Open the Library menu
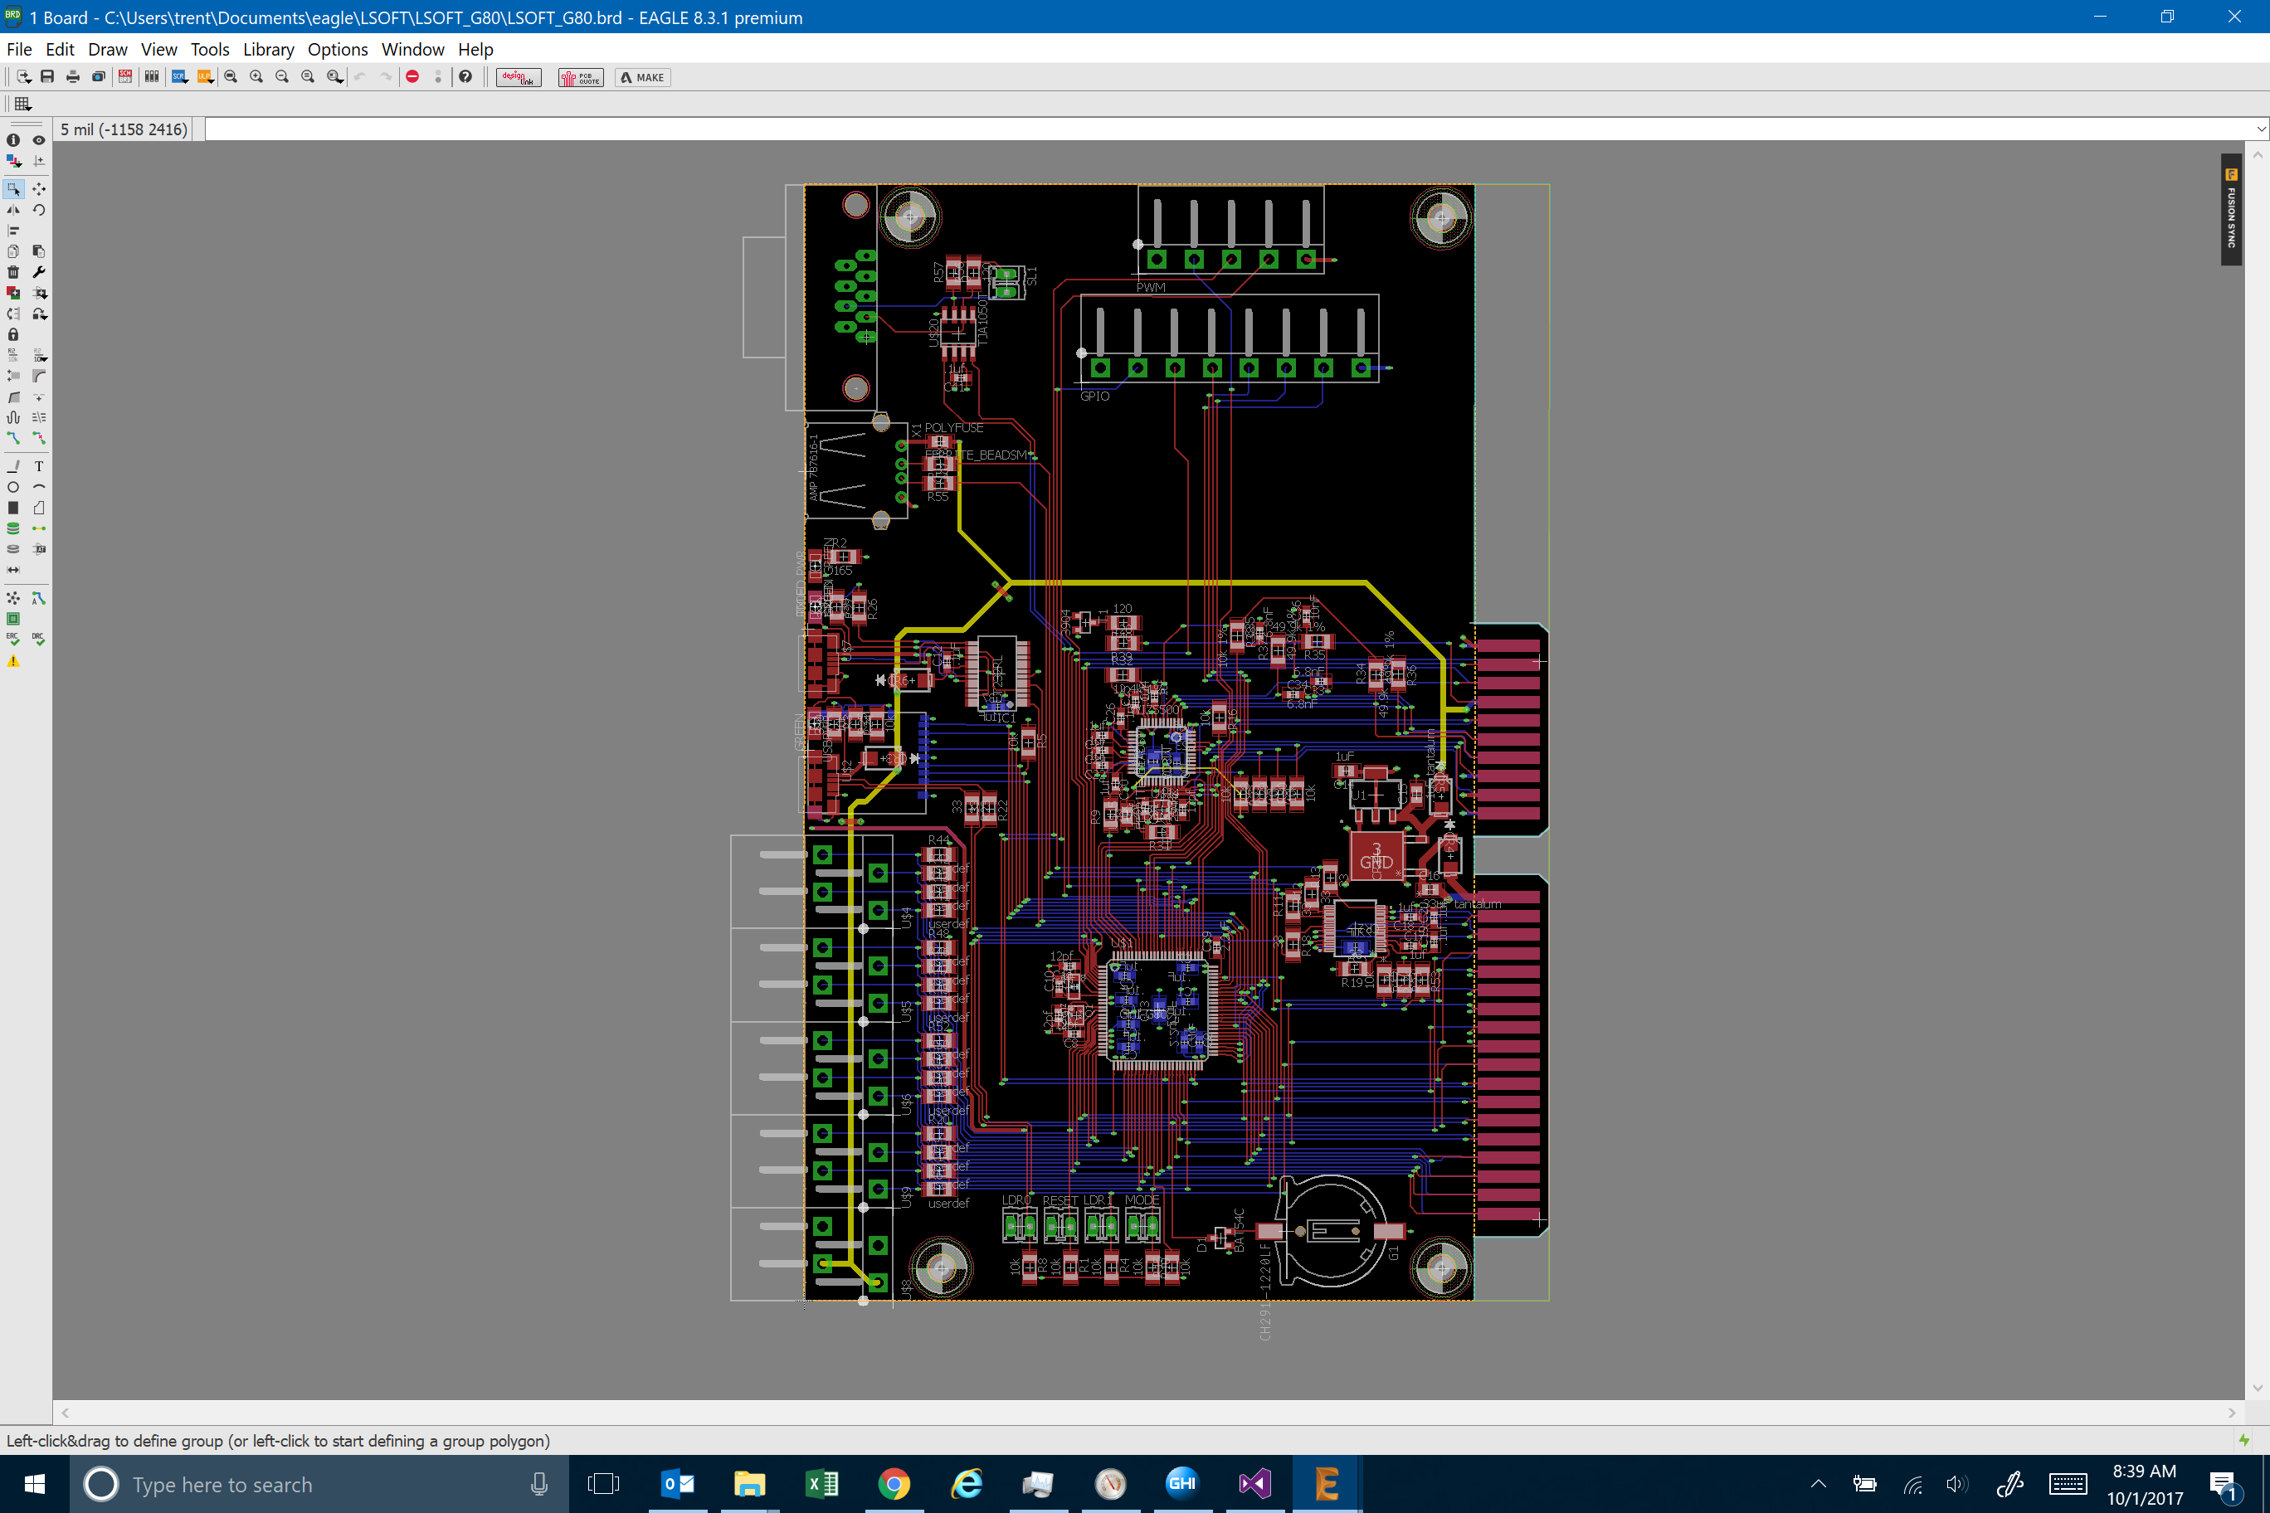The height and width of the screenshot is (1513, 2270). [x=268, y=49]
